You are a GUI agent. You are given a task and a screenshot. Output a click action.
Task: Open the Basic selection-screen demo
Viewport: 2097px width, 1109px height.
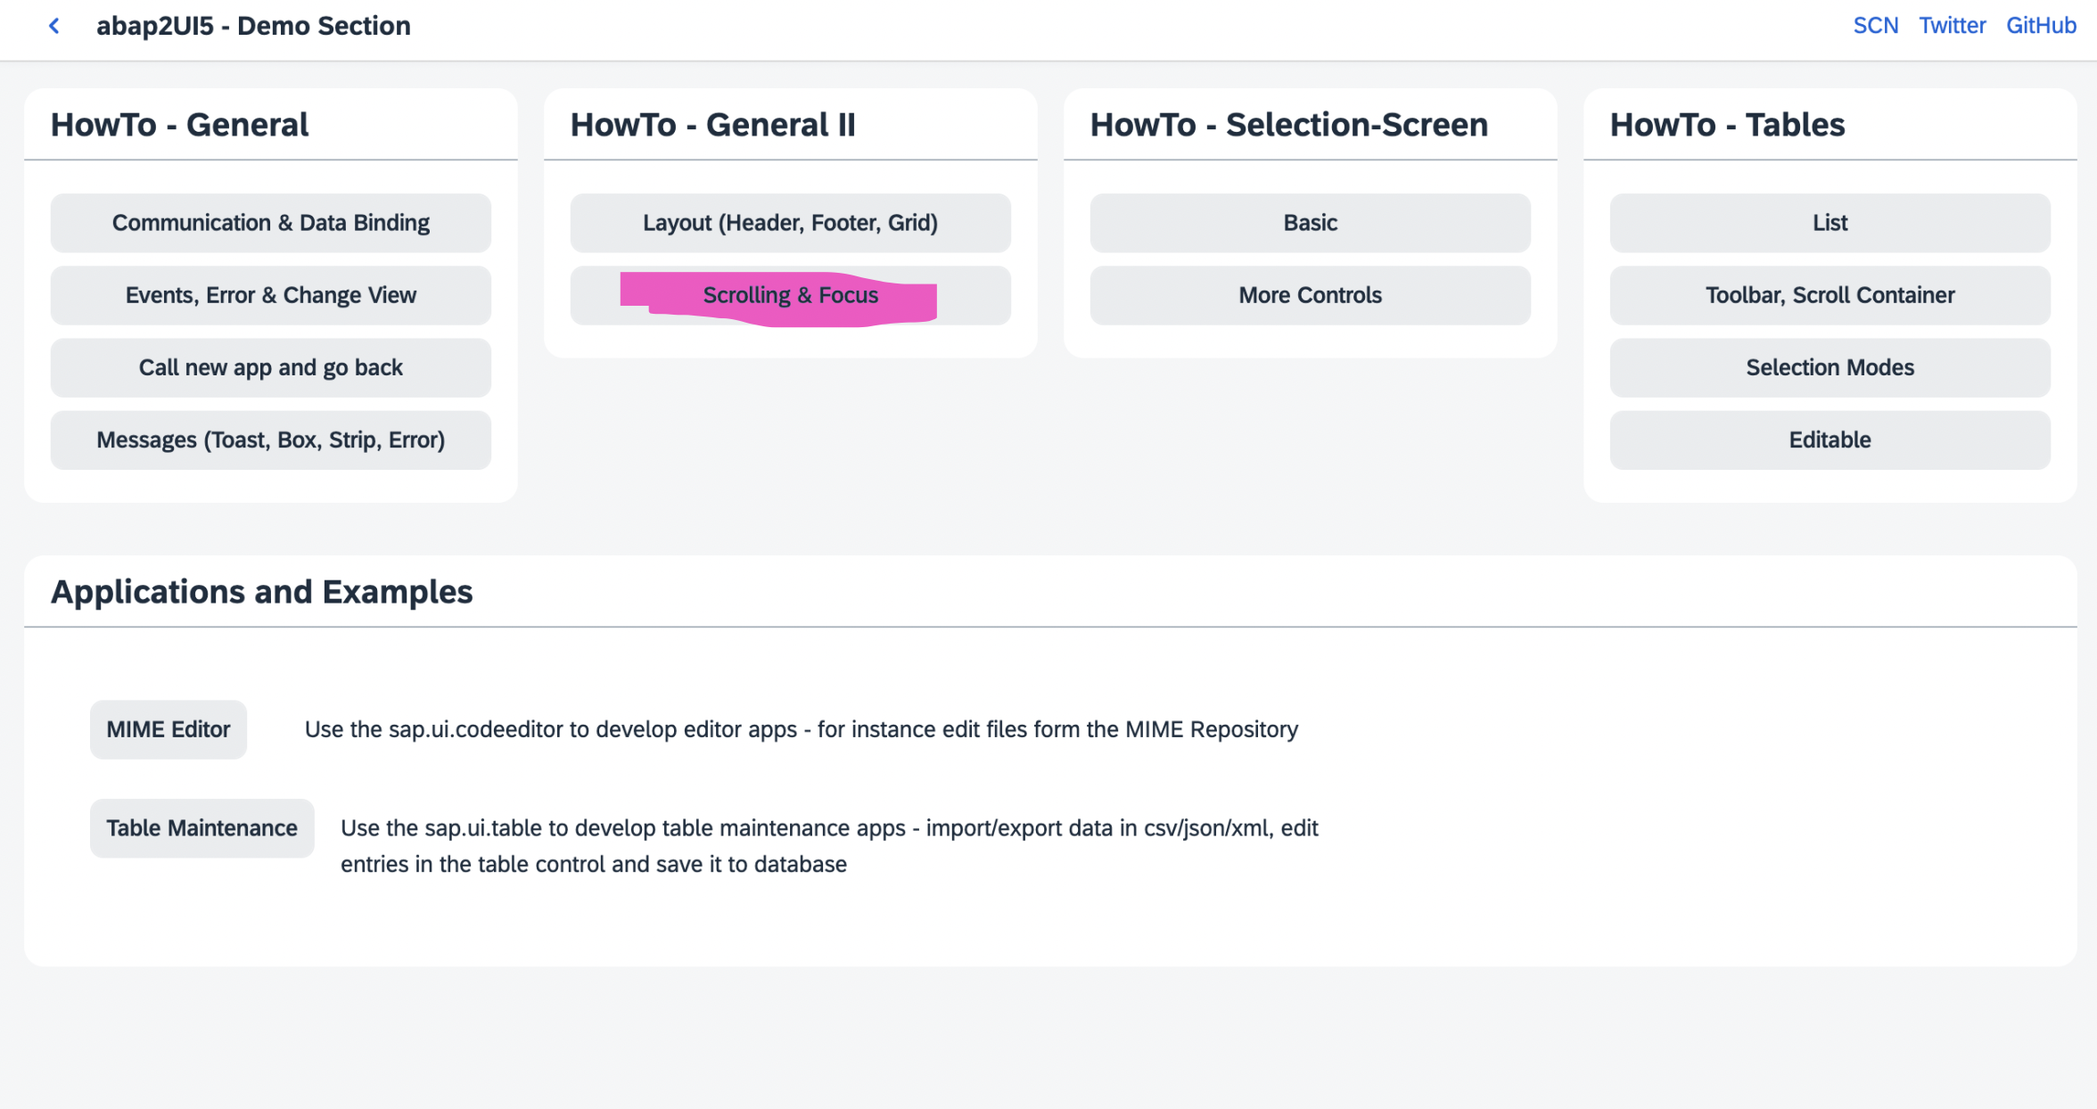pyautogui.click(x=1309, y=223)
